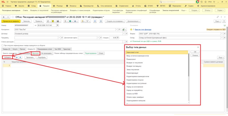Open the notifications bell icon
Viewport: 228px width, 116px height.
[x=197, y=2]
